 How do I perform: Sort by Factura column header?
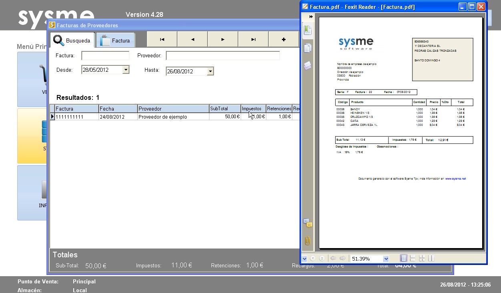pos(76,109)
